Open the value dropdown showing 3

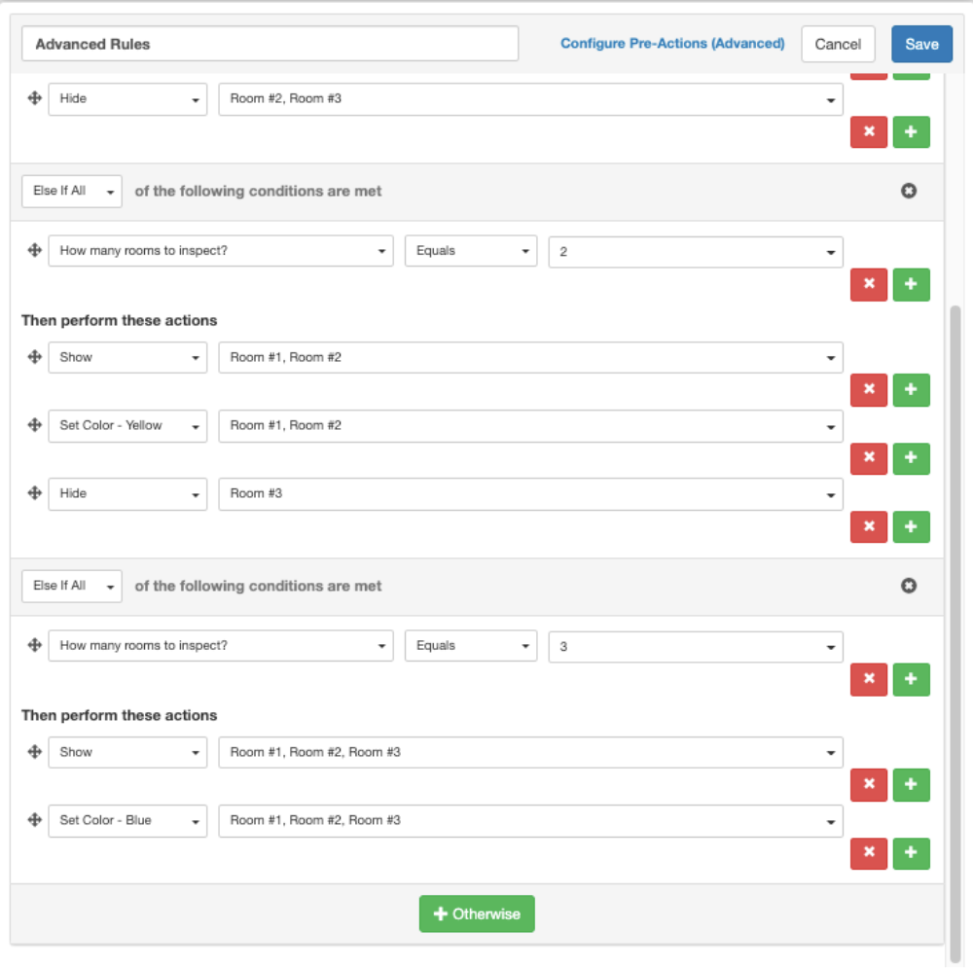(696, 645)
